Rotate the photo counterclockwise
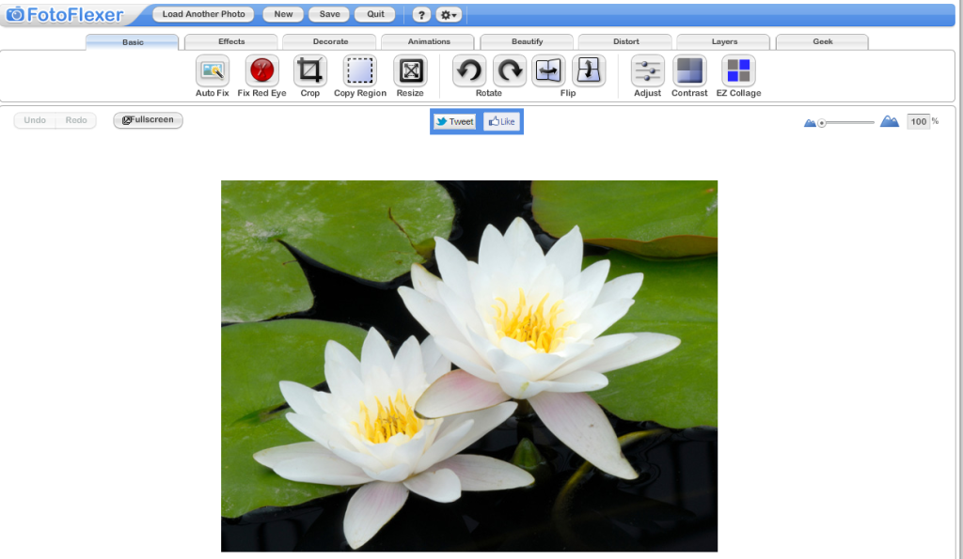Image resolution: width=963 pixels, height=559 pixels. [x=469, y=70]
